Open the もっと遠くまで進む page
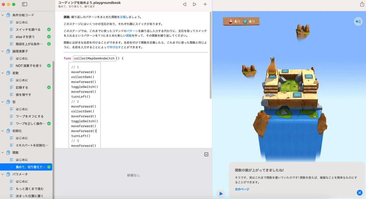Image resolution: width=366 pixels, height=199 pixels. (30, 189)
